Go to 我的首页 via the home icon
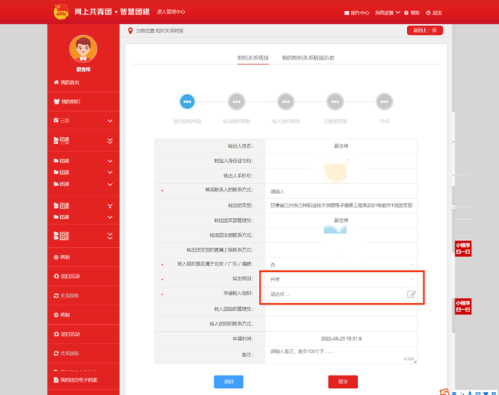The image size is (499, 395). tap(56, 83)
